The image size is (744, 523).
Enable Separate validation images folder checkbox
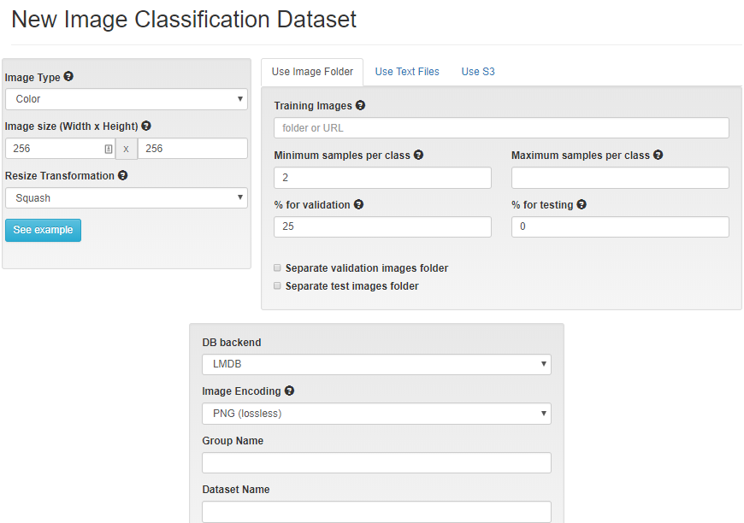(277, 267)
